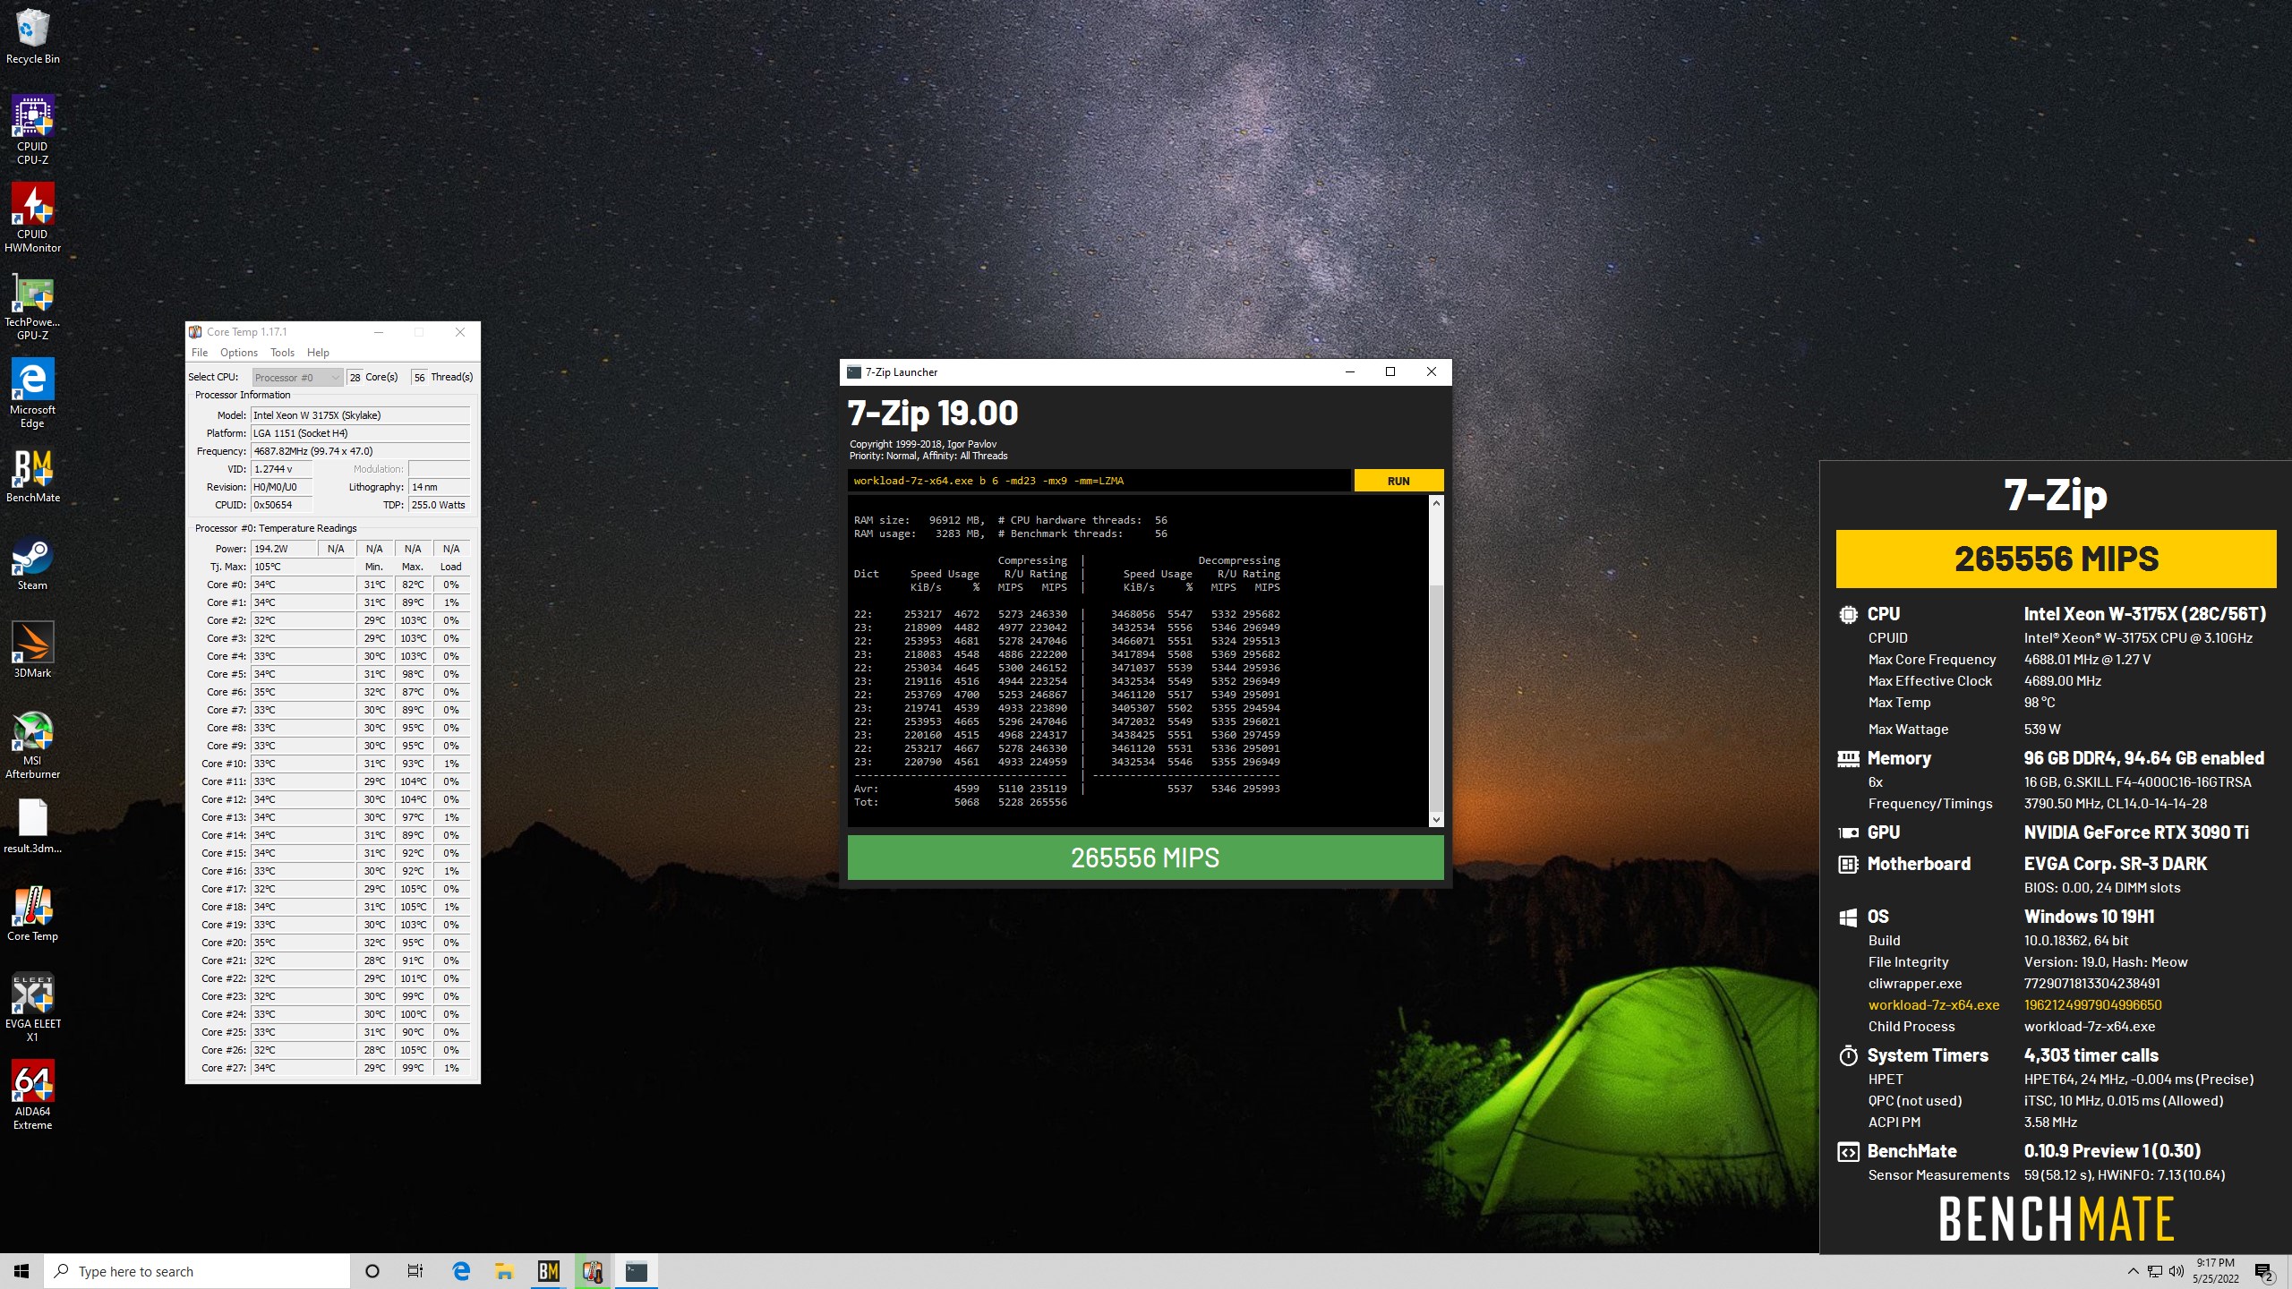Viewport: 2292px width, 1289px height.
Task: Click the 4,303 timer calls text
Action: coord(2091,1055)
